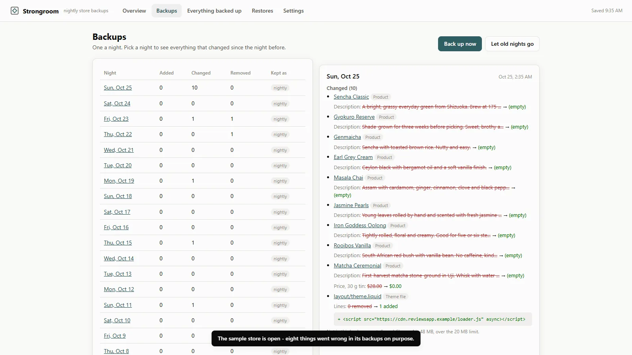Click the nightly tag for Sun, Oct 25
Viewport: 632px width, 355px height.
(280, 88)
